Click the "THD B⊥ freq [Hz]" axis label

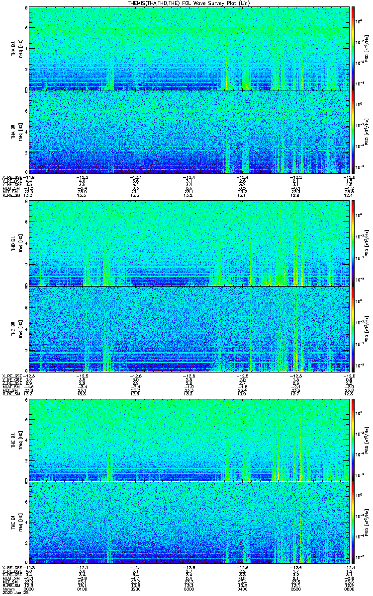click(16, 243)
